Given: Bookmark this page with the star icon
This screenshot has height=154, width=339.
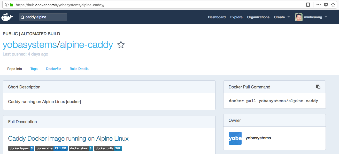Looking at the screenshot, I should (x=333, y=5).
